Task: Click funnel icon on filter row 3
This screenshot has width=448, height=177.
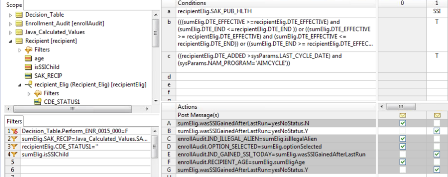Action: [14, 147]
